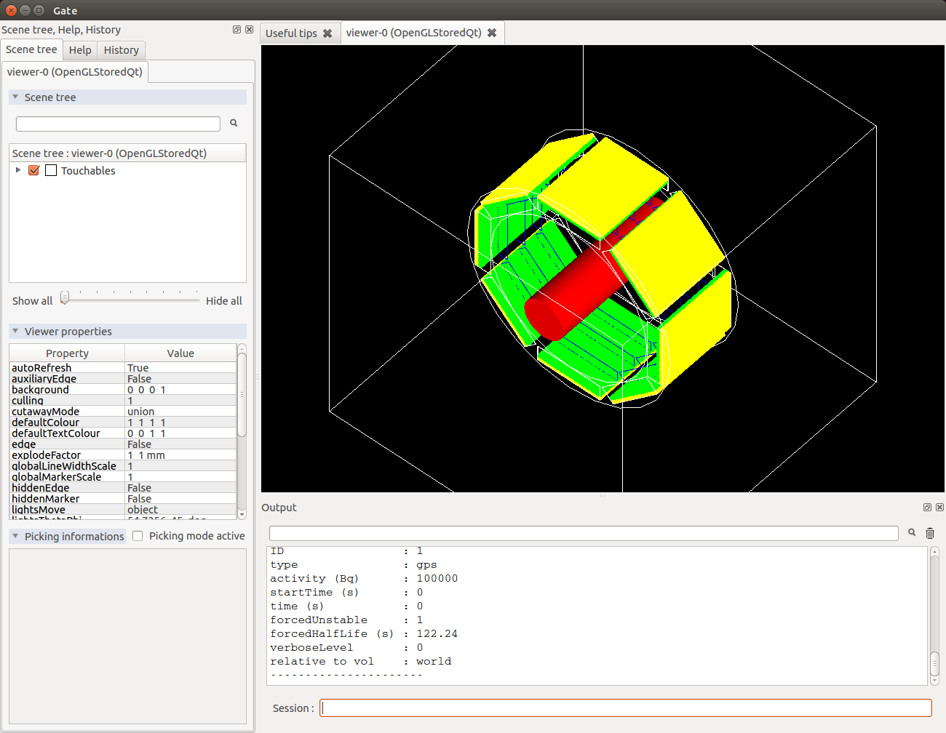
Task: Enable Picking mode active checkbox
Action: (x=138, y=536)
